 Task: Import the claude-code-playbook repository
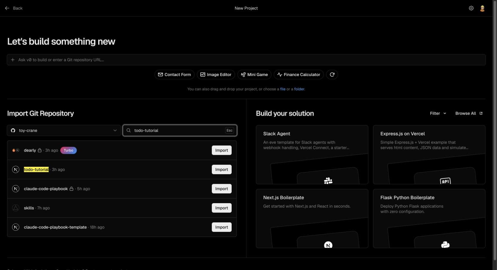(x=221, y=189)
